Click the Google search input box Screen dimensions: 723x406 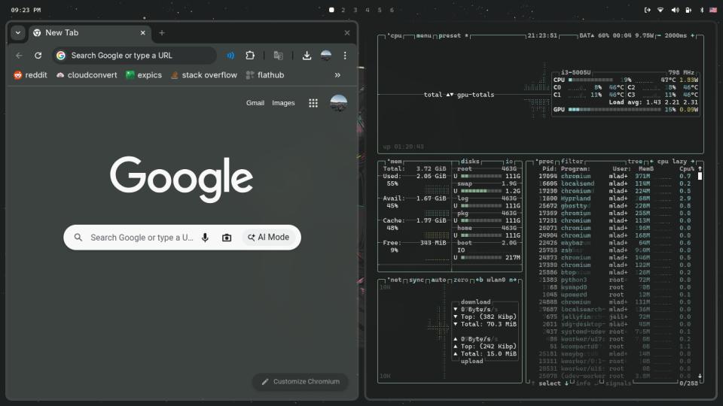(x=139, y=238)
